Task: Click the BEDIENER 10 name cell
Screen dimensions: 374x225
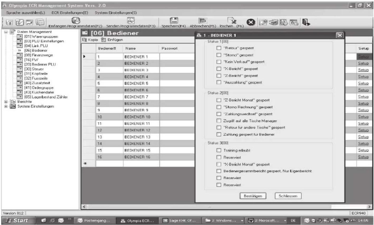Action: (141, 117)
